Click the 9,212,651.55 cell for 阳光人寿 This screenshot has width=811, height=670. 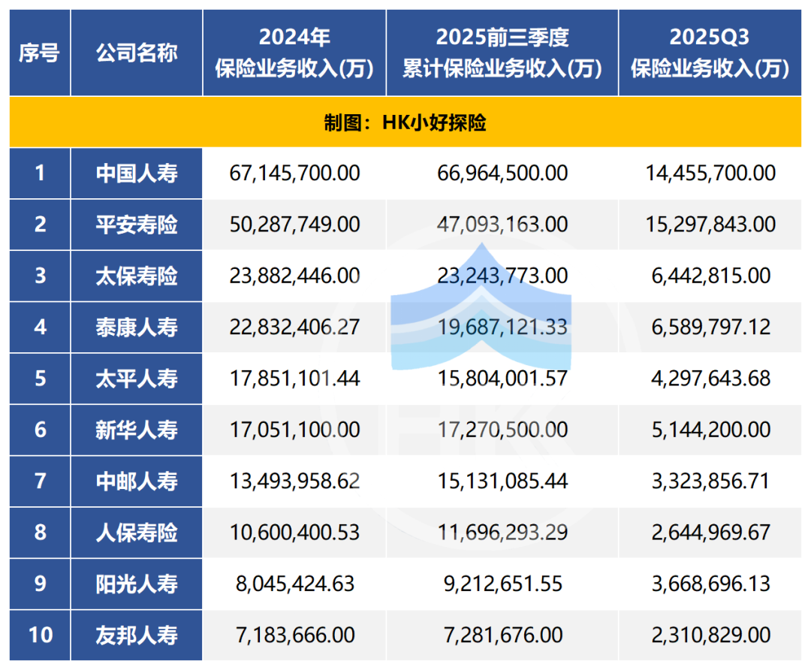pyautogui.click(x=502, y=584)
